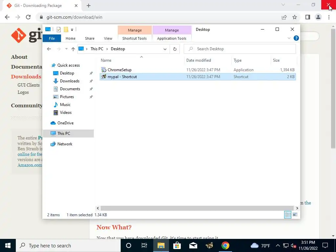The image size is (336, 252).
Task: Refresh the Desktop folder view
Action: pyautogui.click(x=175, y=49)
